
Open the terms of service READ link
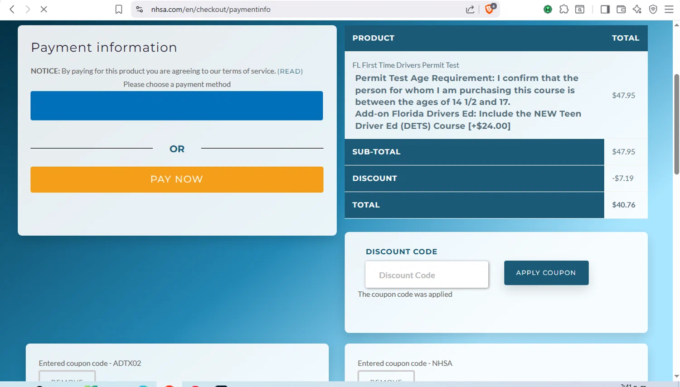pyautogui.click(x=290, y=71)
